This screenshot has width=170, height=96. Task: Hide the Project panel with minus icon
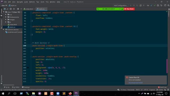pos(21,9)
